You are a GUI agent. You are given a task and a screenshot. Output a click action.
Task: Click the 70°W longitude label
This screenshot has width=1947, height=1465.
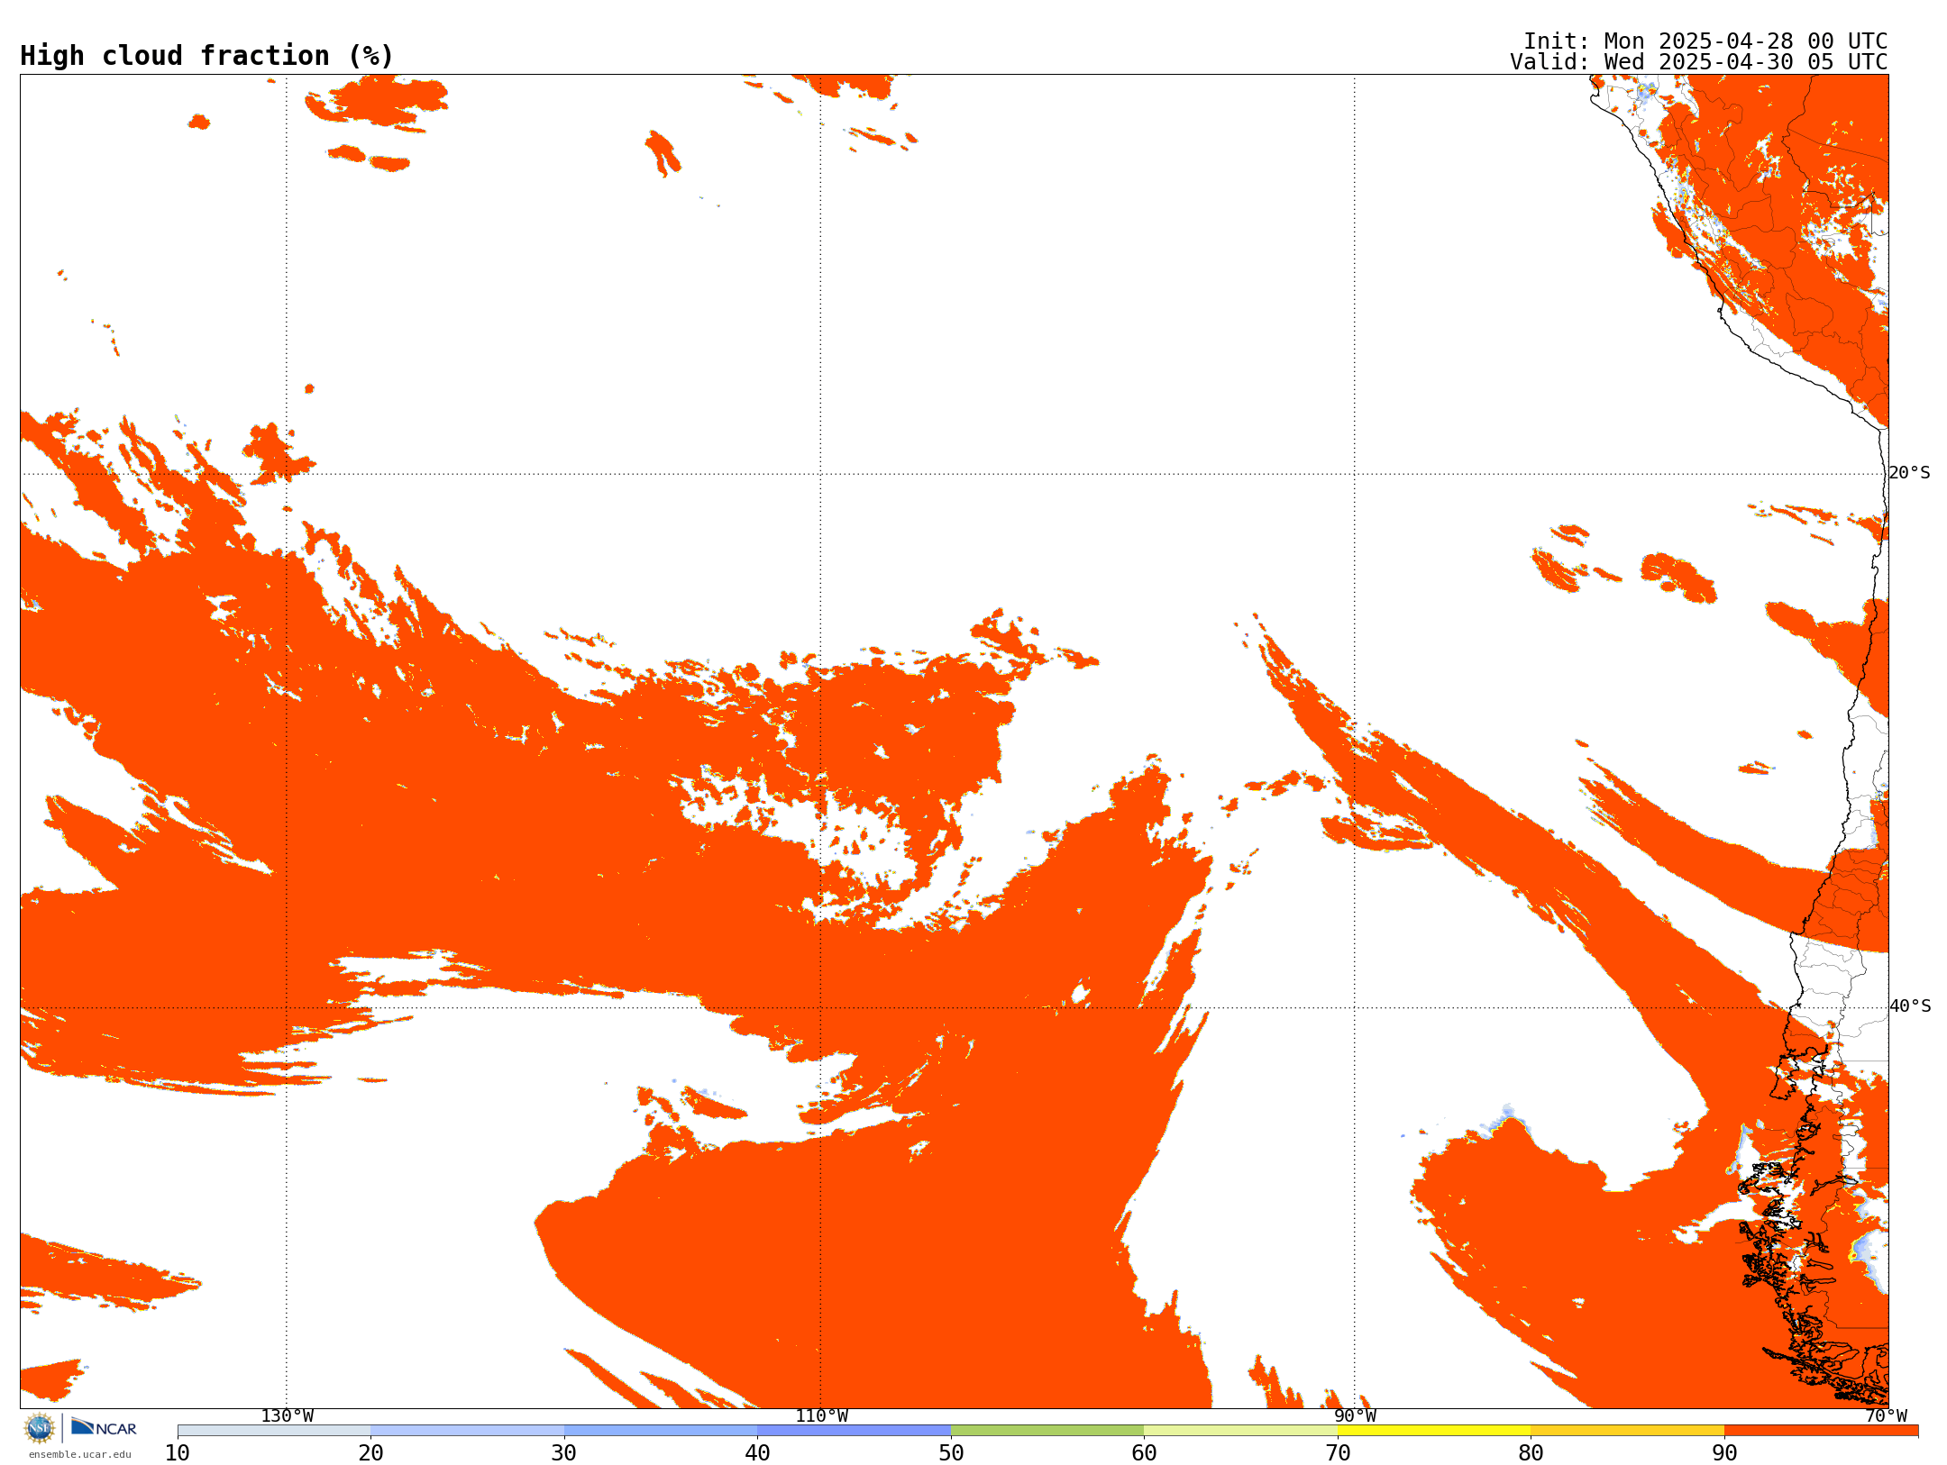(1886, 1415)
